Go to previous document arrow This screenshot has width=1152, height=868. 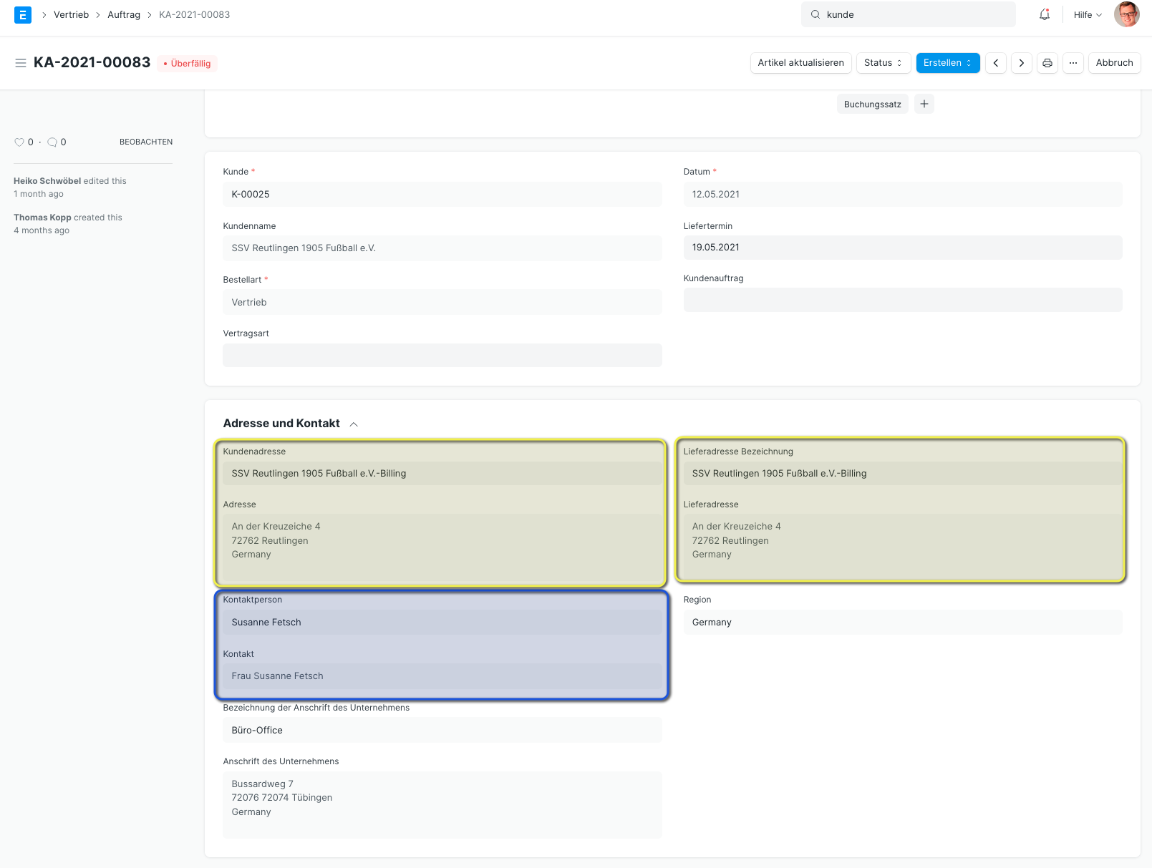pos(996,63)
